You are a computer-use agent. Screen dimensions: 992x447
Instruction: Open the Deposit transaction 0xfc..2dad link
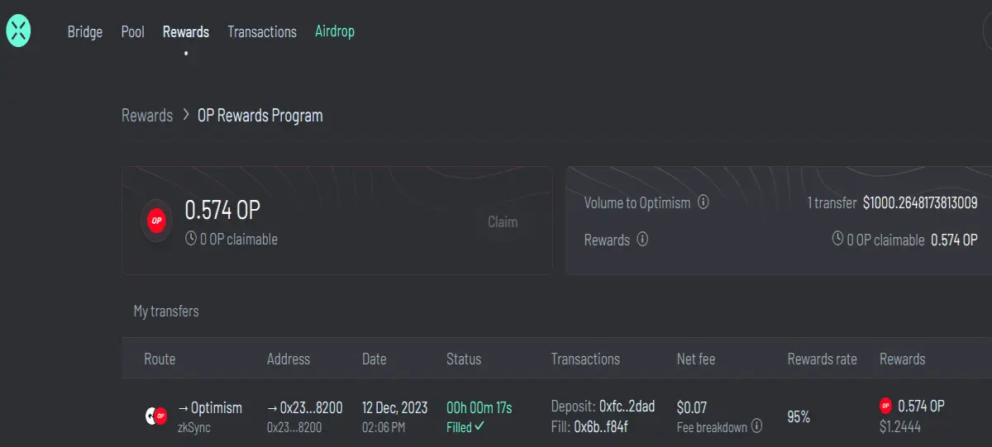[627, 407]
